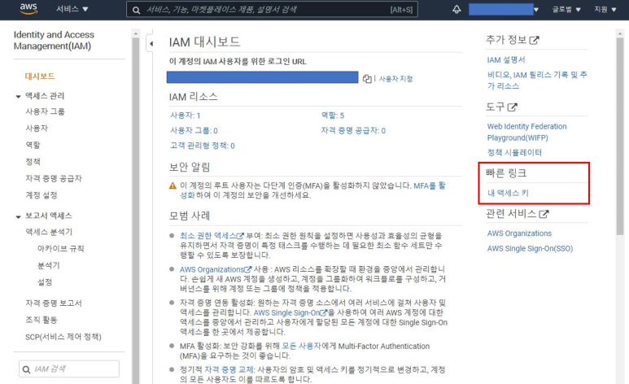Click the MFA를 활성화 link

pos(429,185)
